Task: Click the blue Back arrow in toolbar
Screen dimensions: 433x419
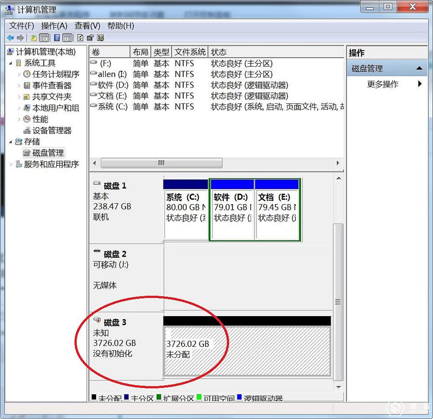Action: 11,37
